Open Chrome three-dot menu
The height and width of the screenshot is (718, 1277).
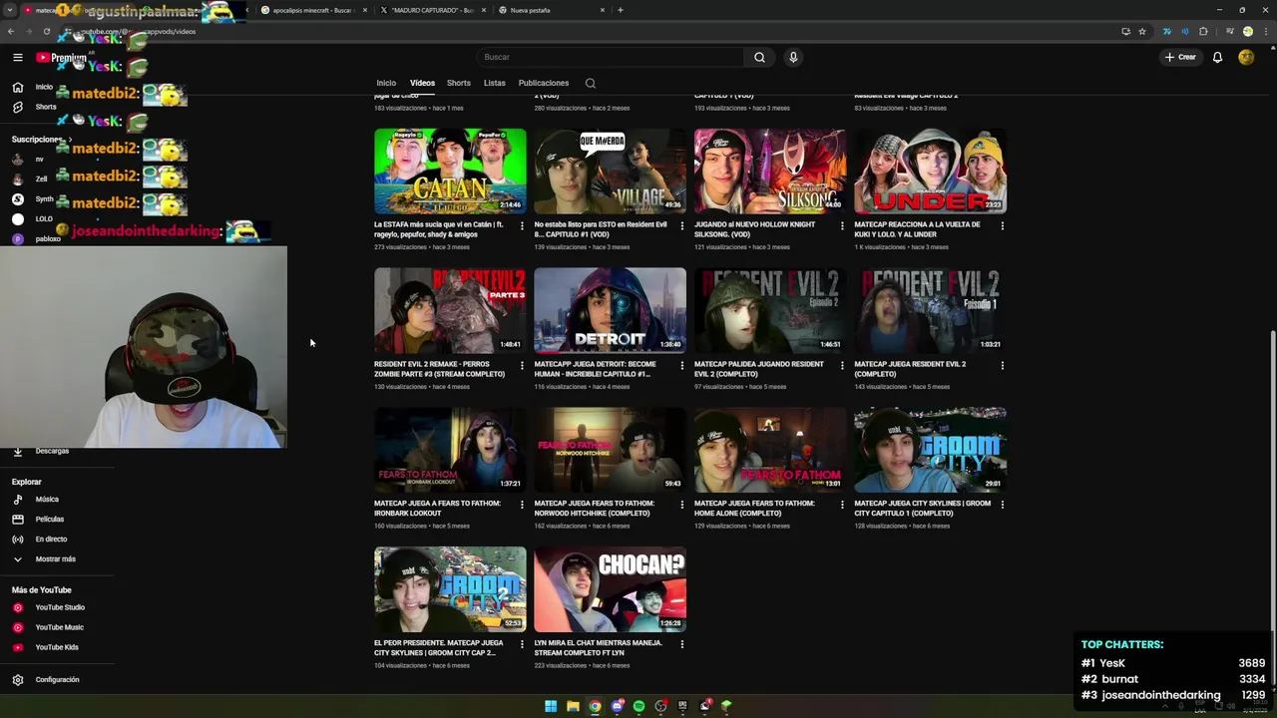[1265, 31]
